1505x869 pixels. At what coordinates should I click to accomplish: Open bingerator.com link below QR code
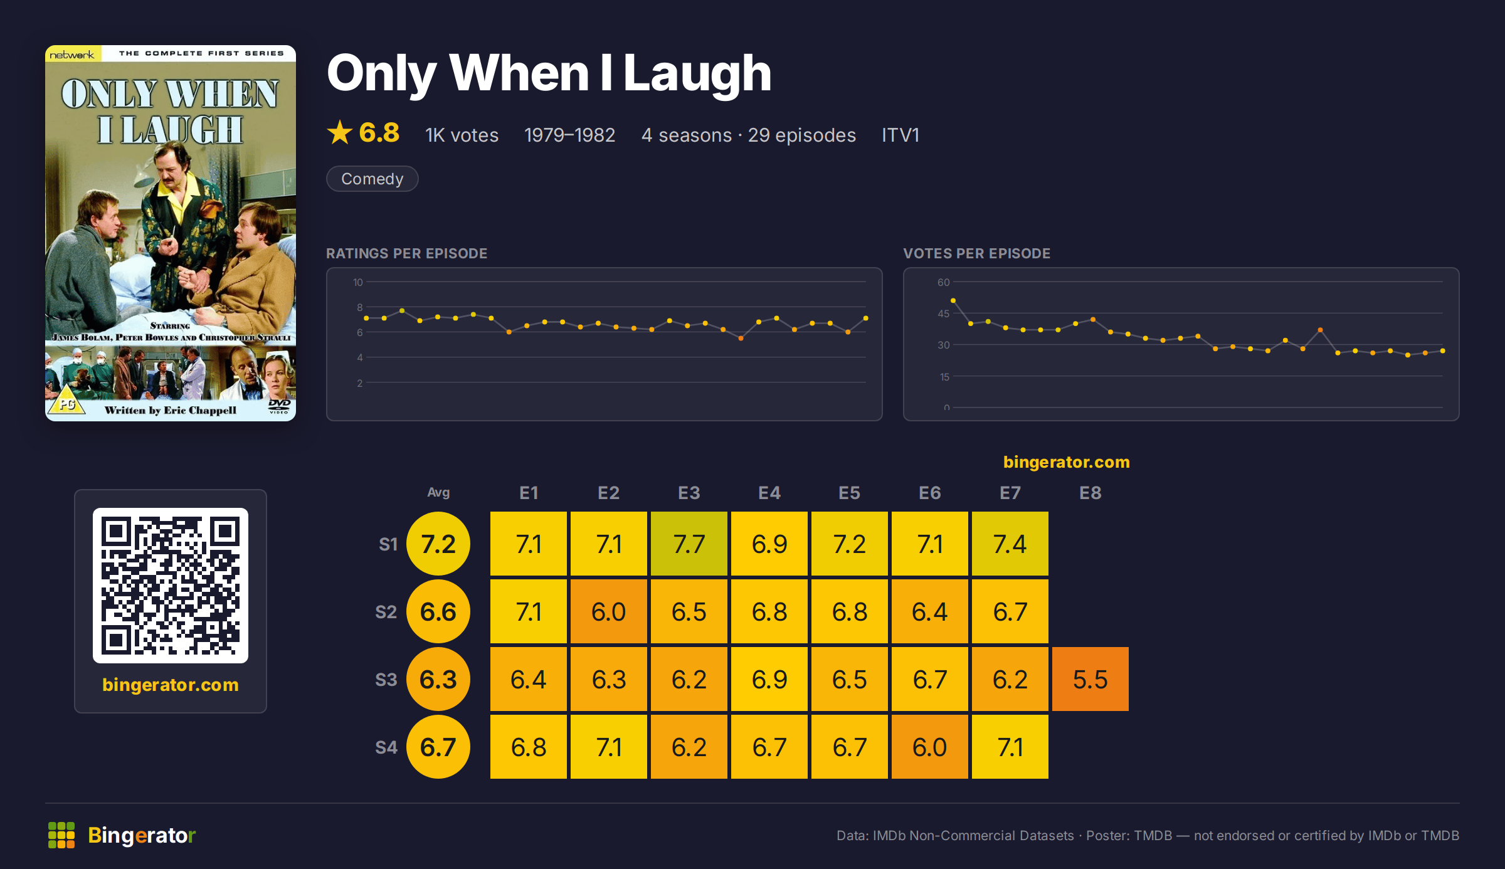(171, 685)
